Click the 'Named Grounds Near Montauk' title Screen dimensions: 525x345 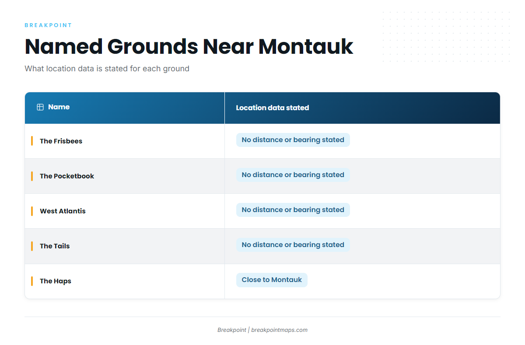click(x=189, y=46)
